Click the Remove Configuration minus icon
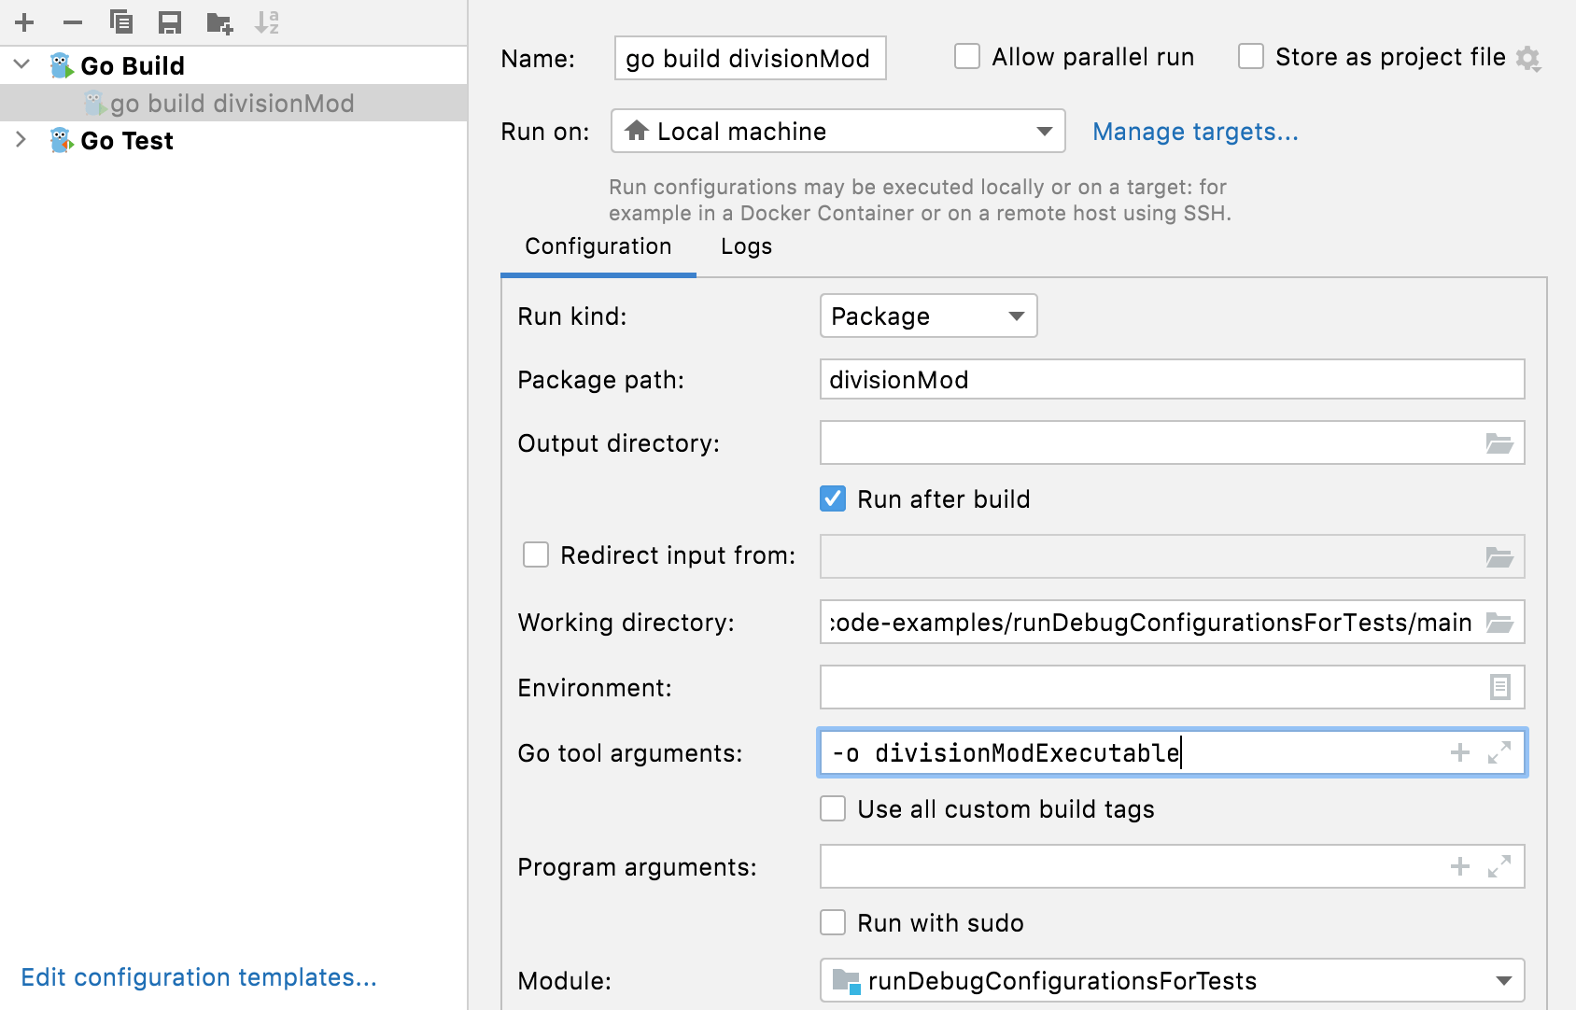 pyautogui.click(x=73, y=22)
